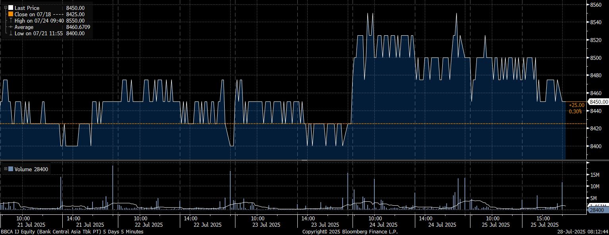Click the orange Close on 07/18 swatch
The width and height of the screenshot is (609, 235).
pyautogui.click(x=11, y=14)
